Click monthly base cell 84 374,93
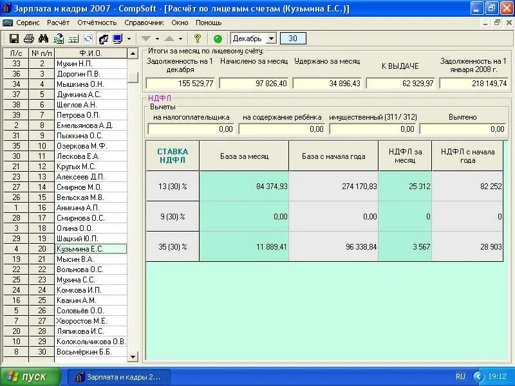The image size is (515, 386). [x=244, y=186]
